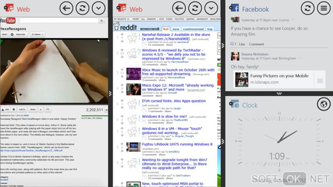Open the Xbox Music post thumbnail
Screen dimensions: 333x187
(134, 74)
